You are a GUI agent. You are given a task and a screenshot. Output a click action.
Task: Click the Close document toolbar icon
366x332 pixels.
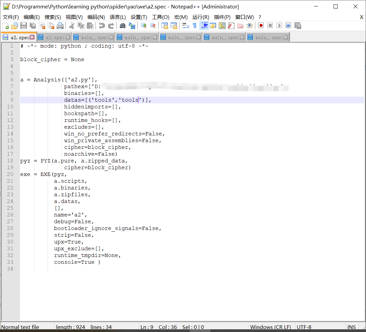tap(42, 26)
